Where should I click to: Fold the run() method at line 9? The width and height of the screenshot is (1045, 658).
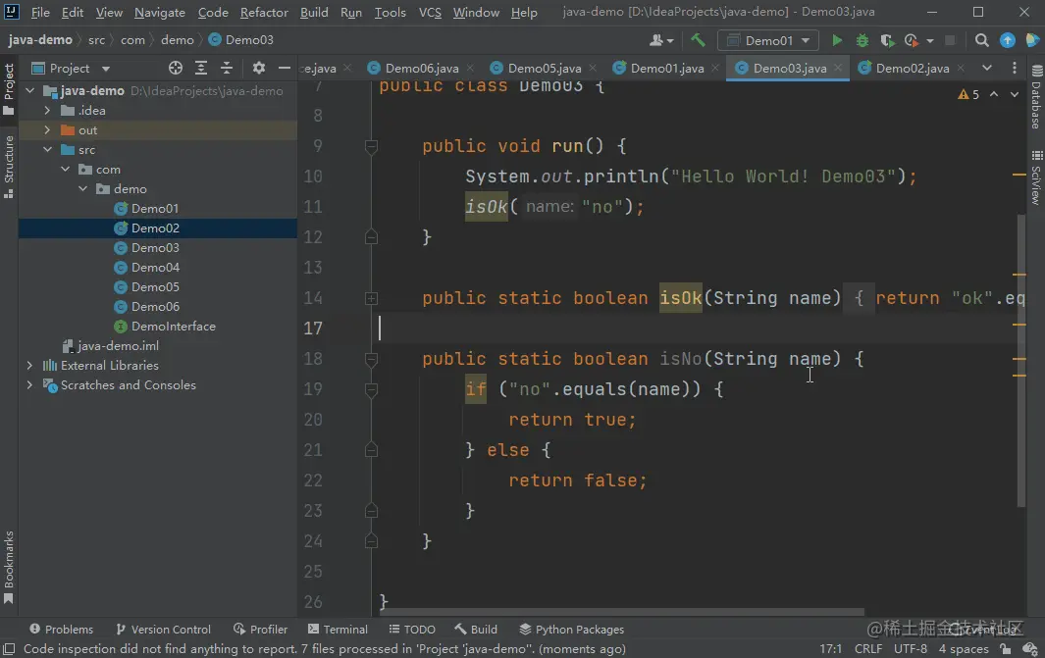tap(372, 146)
